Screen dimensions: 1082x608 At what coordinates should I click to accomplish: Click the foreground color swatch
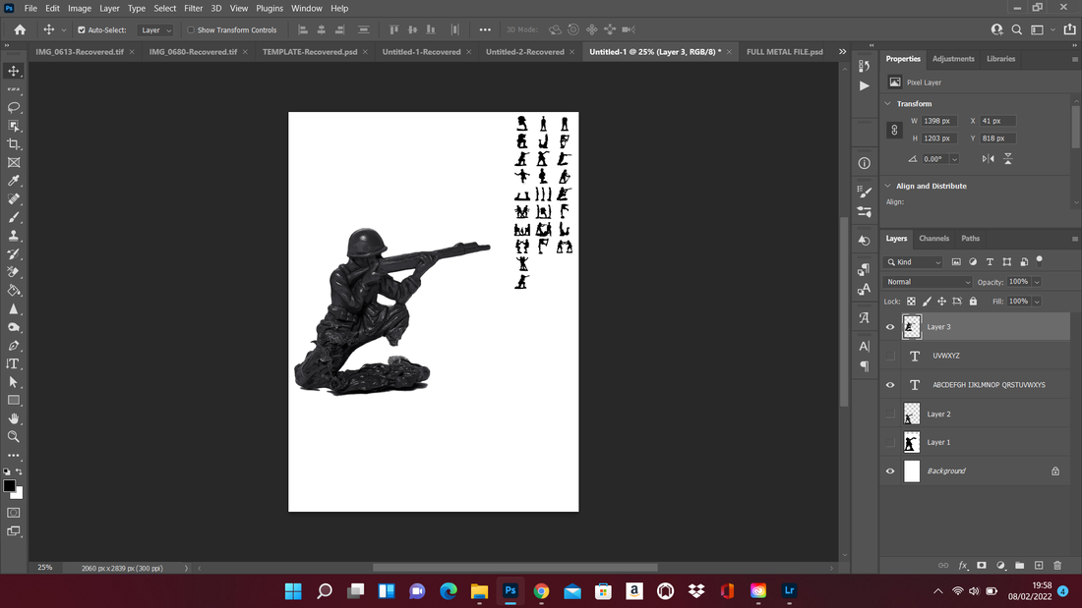tap(10, 486)
